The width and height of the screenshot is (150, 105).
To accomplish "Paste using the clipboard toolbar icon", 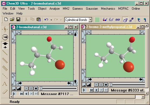I will pos(39,20).
